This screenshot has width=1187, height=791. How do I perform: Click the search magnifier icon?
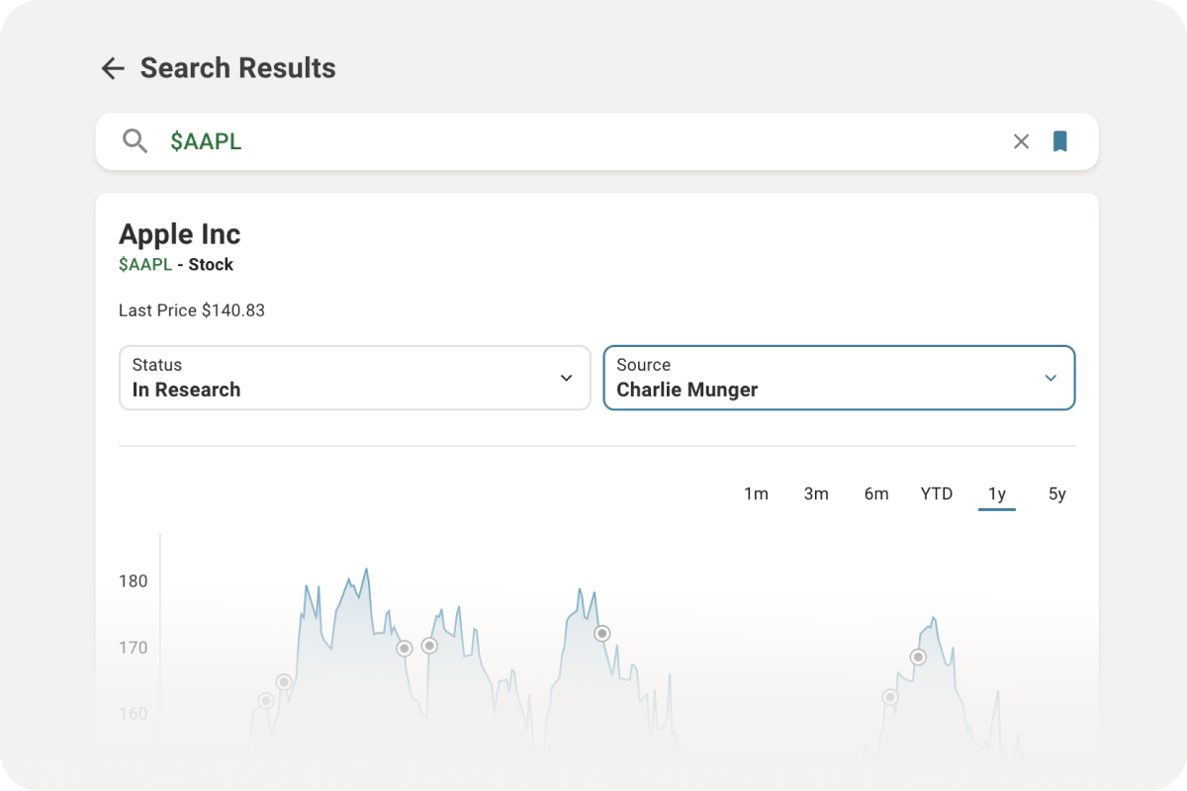click(x=135, y=141)
